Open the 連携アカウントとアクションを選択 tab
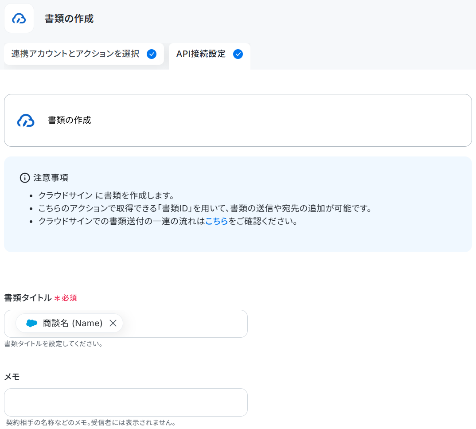 coord(84,54)
